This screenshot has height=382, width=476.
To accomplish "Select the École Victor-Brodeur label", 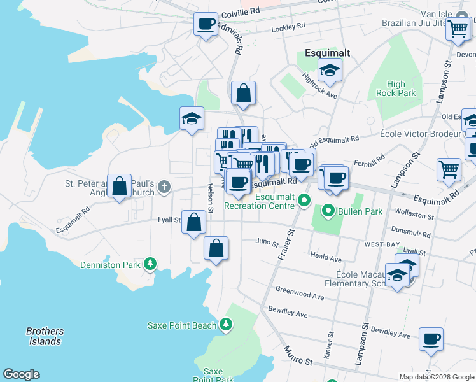I will coord(421,134).
